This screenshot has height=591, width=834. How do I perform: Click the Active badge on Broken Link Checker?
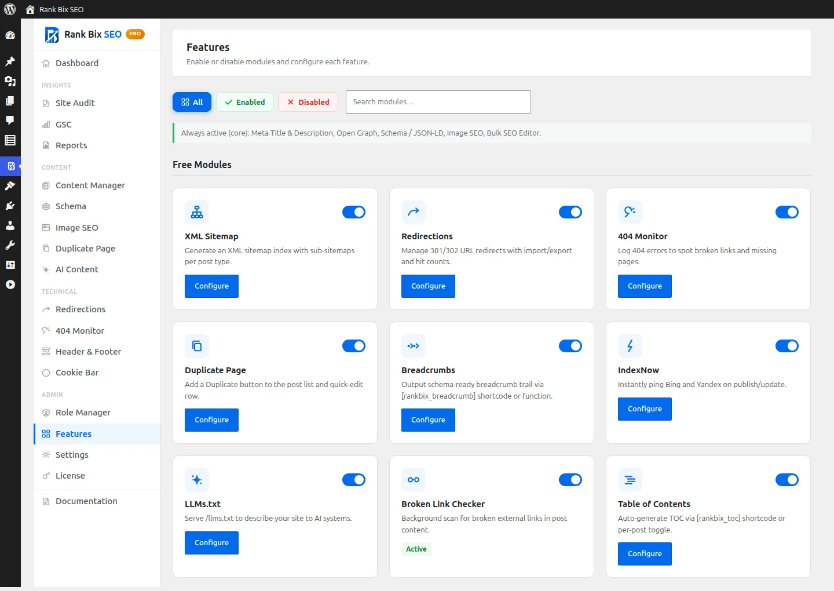pos(416,549)
